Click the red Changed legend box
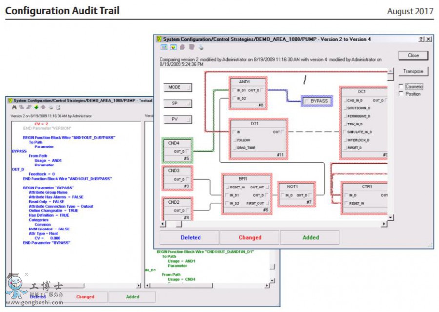This screenshot has height=312, width=439. pos(250,238)
